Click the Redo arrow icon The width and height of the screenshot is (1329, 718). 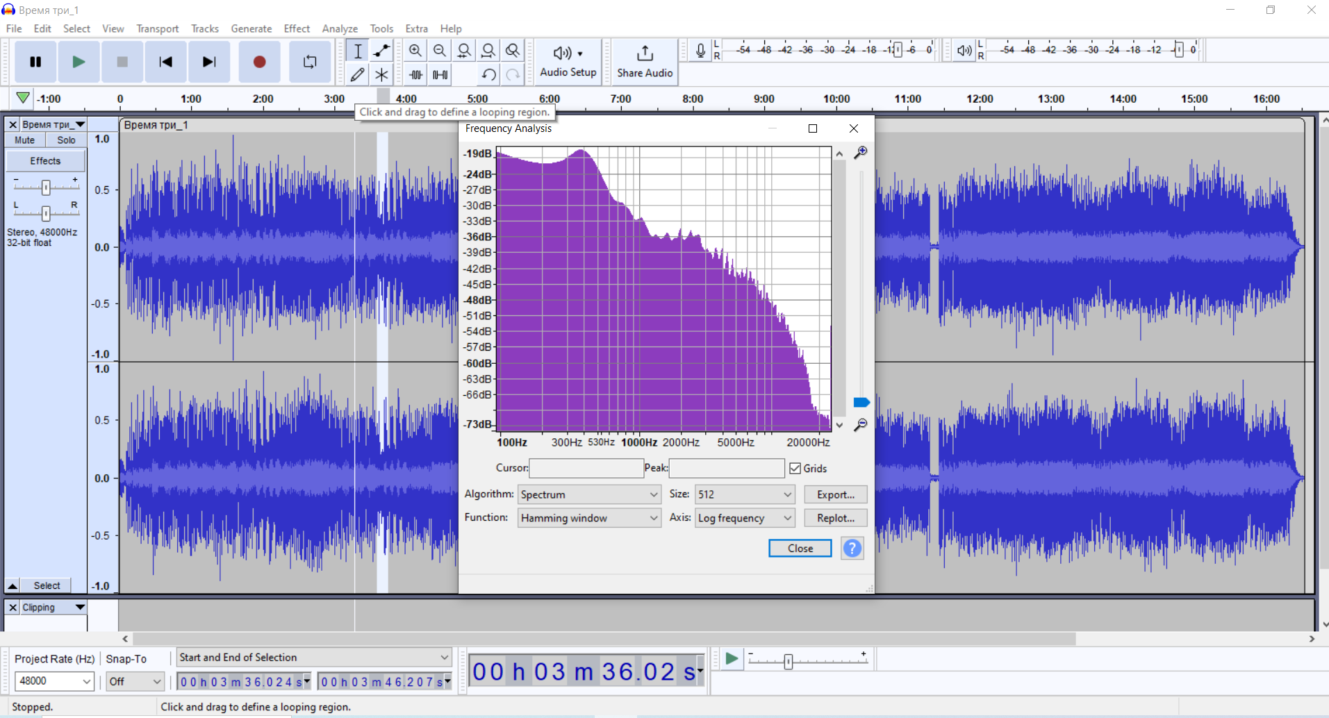(x=513, y=74)
